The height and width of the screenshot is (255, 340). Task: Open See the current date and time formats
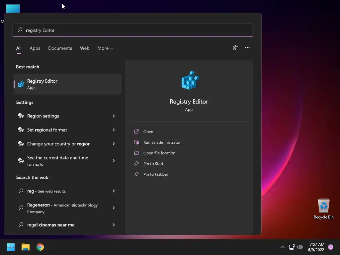click(x=67, y=161)
